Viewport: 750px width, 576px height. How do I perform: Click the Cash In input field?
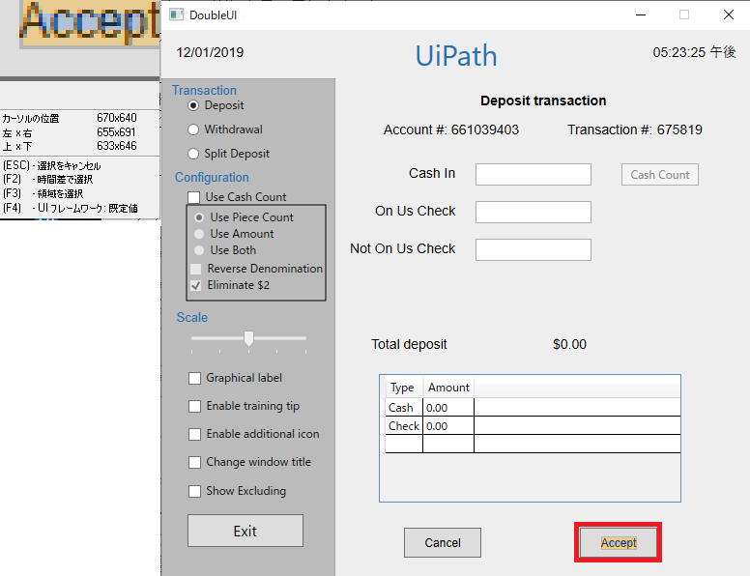tap(533, 174)
